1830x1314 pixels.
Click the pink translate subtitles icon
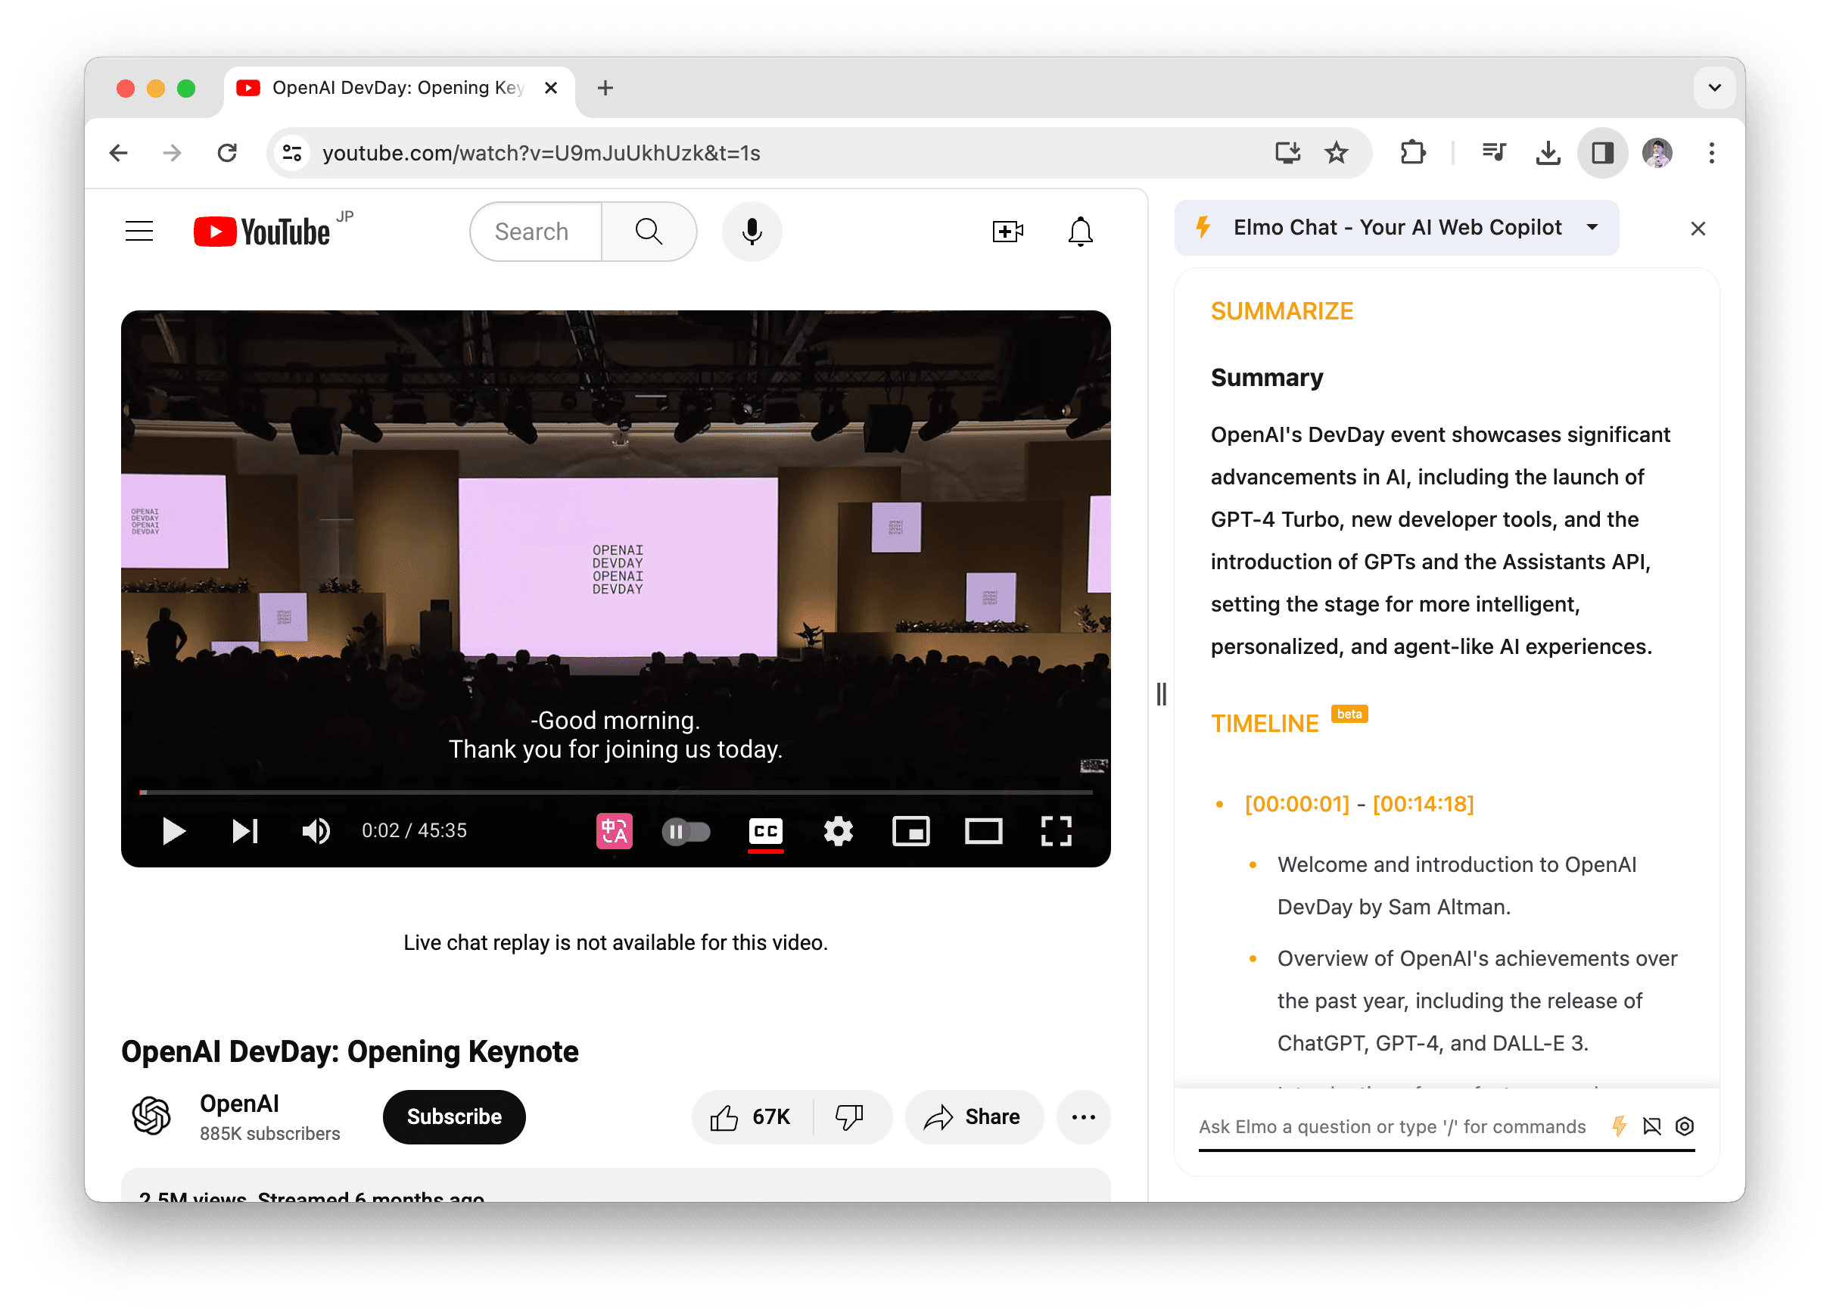[x=613, y=830]
